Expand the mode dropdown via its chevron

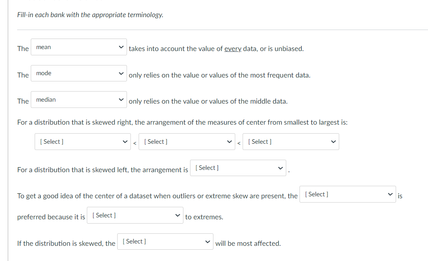[x=121, y=73]
